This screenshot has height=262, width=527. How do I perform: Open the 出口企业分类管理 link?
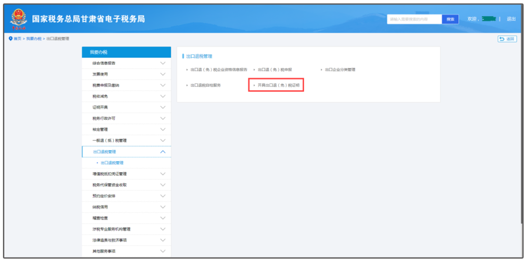(x=340, y=70)
